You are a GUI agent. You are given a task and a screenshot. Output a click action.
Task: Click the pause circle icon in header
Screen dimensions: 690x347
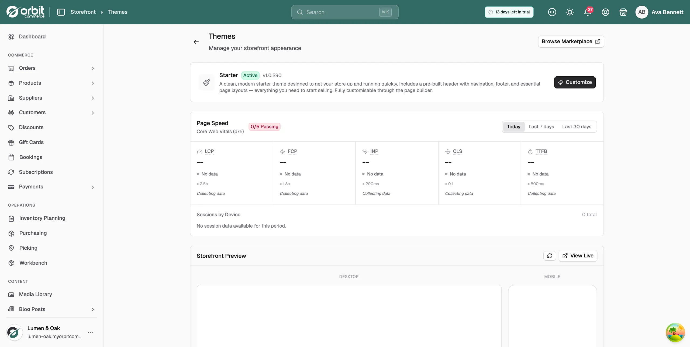click(x=552, y=12)
